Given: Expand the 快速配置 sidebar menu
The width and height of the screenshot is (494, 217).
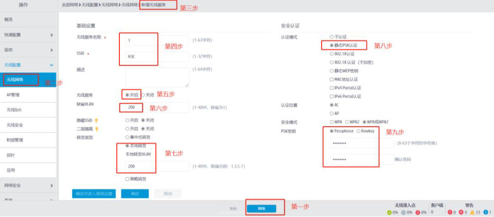Looking at the screenshot, I should (x=28, y=35).
